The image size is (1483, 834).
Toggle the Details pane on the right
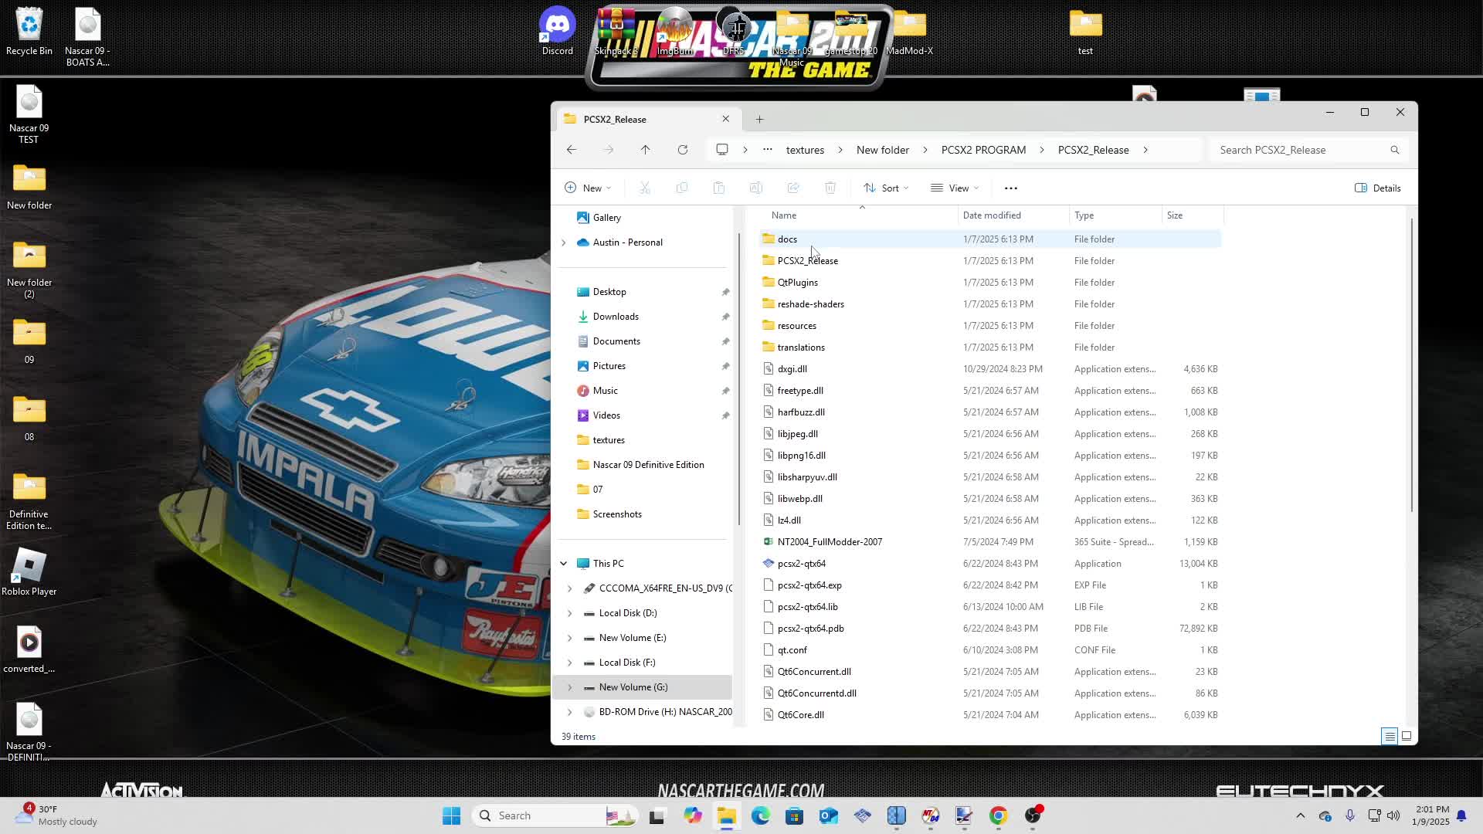pos(1377,188)
